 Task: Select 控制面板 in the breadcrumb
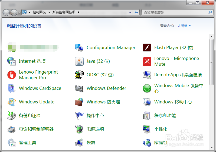(39, 12)
